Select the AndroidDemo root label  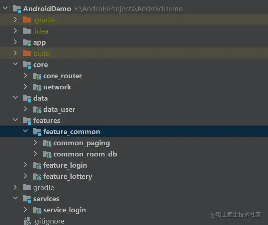(47, 9)
